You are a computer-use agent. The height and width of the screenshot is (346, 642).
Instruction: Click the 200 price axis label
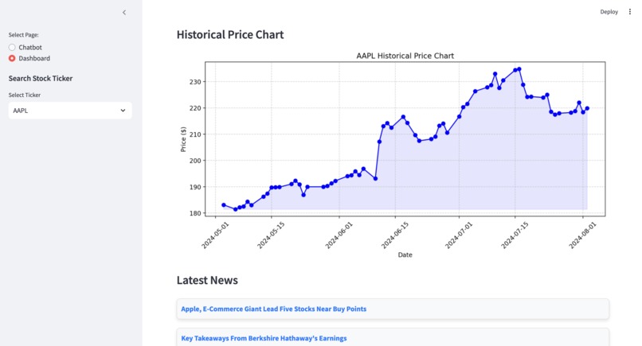click(195, 161)
